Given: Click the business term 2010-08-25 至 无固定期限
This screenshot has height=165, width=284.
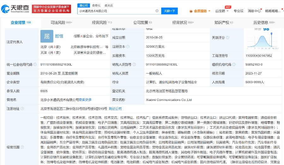Looking at the screenshot, I should [59, 74].
